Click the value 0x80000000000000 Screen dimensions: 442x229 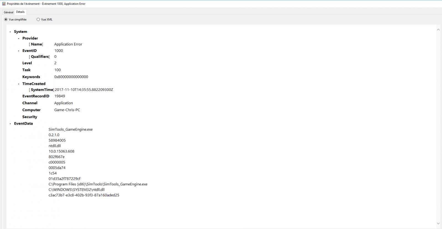click(x=71, y=77)
